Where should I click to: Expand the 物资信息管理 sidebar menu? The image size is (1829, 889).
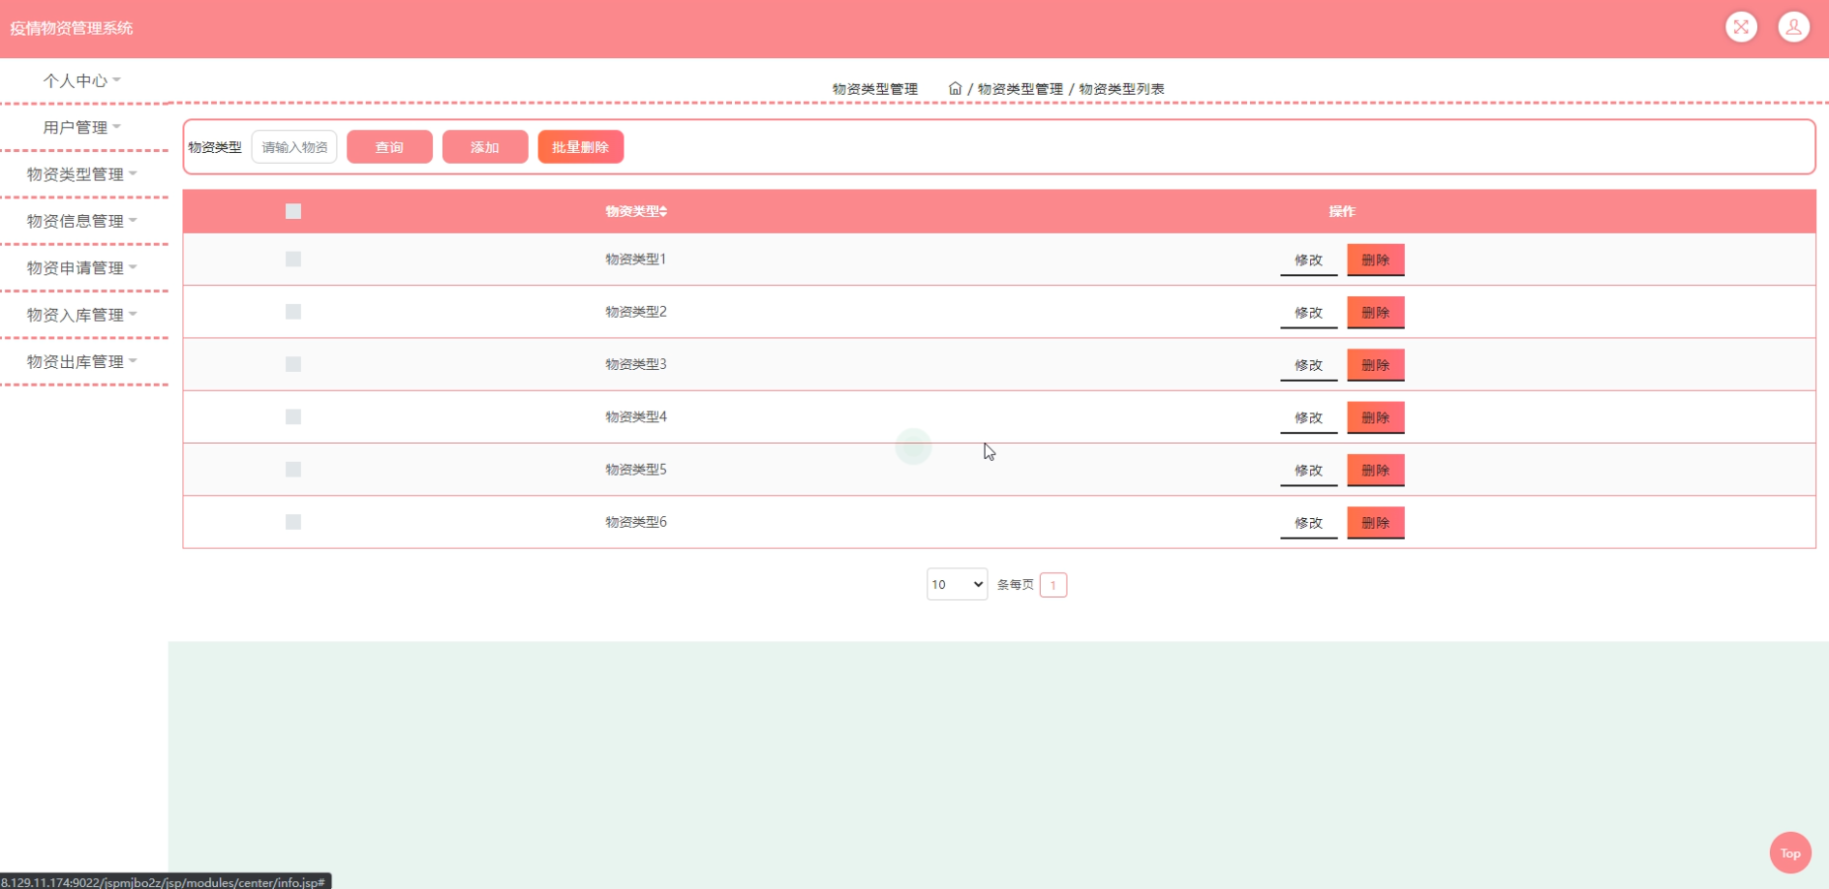pyautogui.click(x=81, y=221)
